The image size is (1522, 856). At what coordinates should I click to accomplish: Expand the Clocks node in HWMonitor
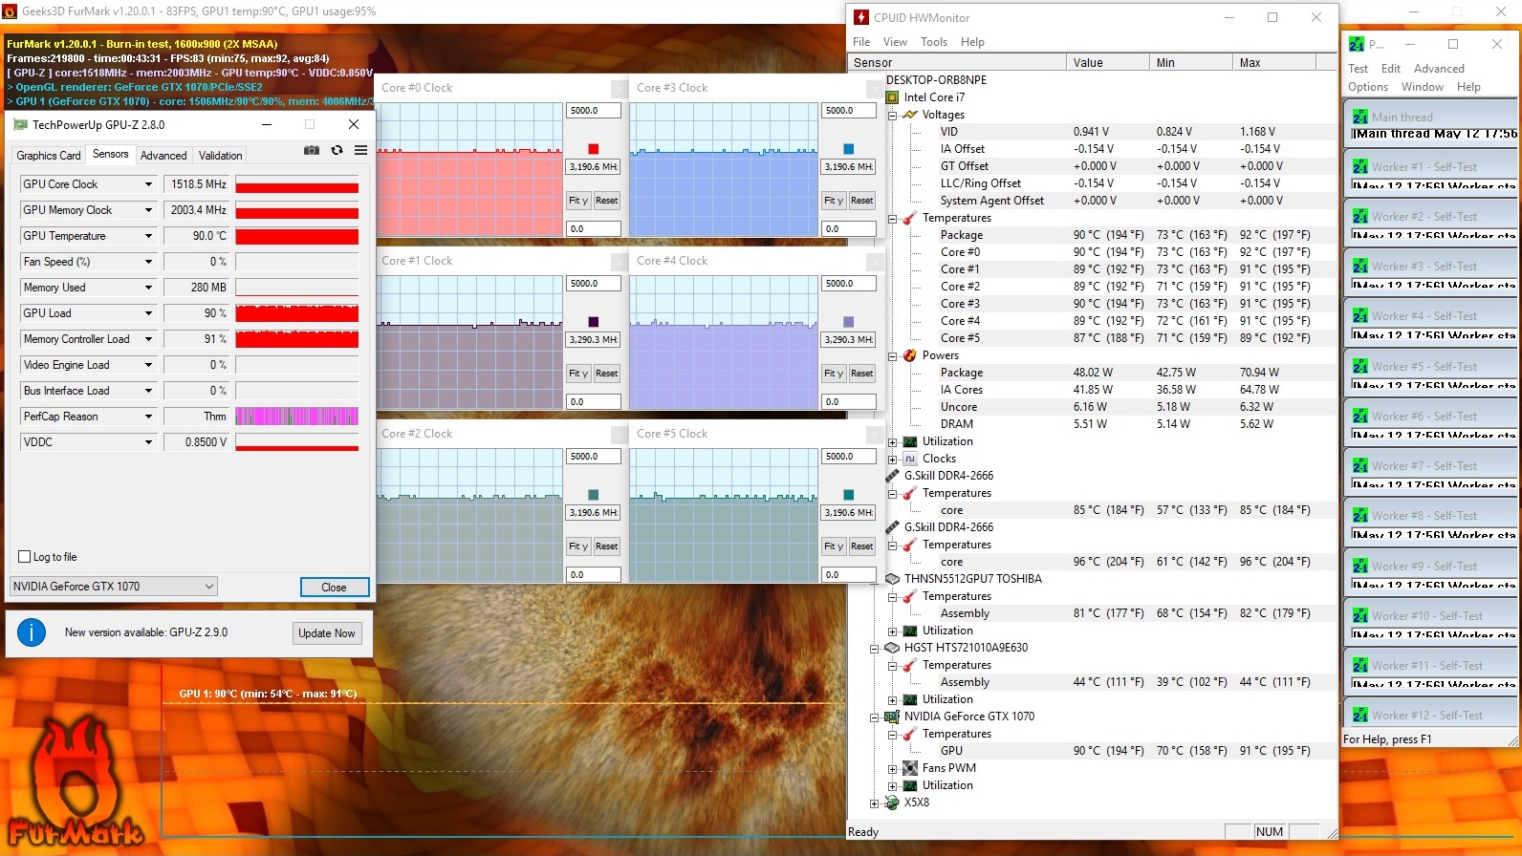click(x=892, y=459)
